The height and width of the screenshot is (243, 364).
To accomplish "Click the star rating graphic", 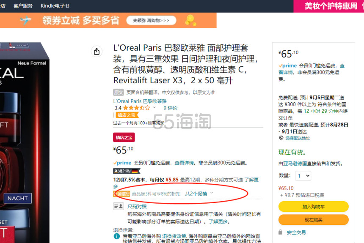I will tap(136, 108).
